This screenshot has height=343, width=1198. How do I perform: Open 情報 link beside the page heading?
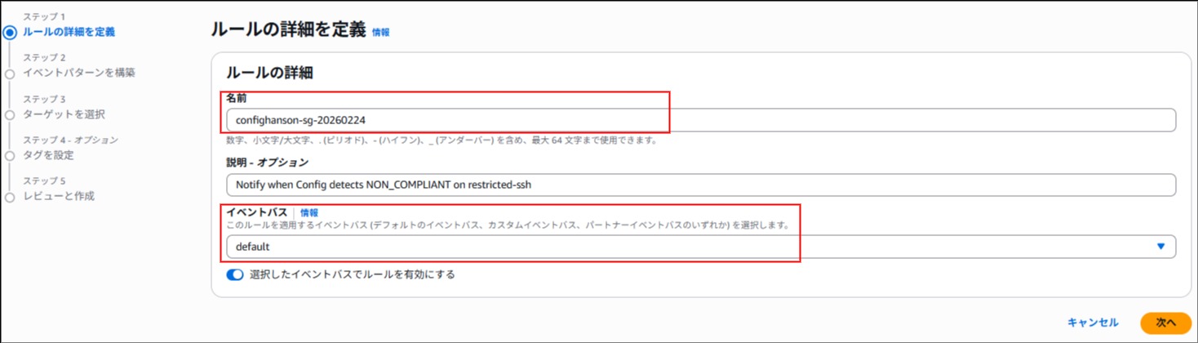(x=380, y=33)
